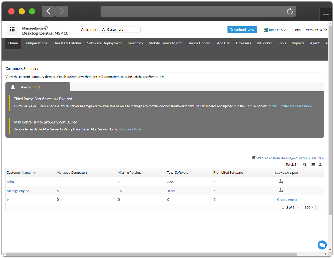Open Threats & Patches menu
Screen dimensions: 334x258
67,43
